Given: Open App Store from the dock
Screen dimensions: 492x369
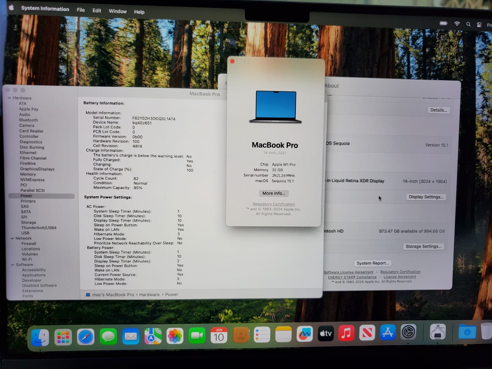Looking at the screenshot, I should pos(387,333).
